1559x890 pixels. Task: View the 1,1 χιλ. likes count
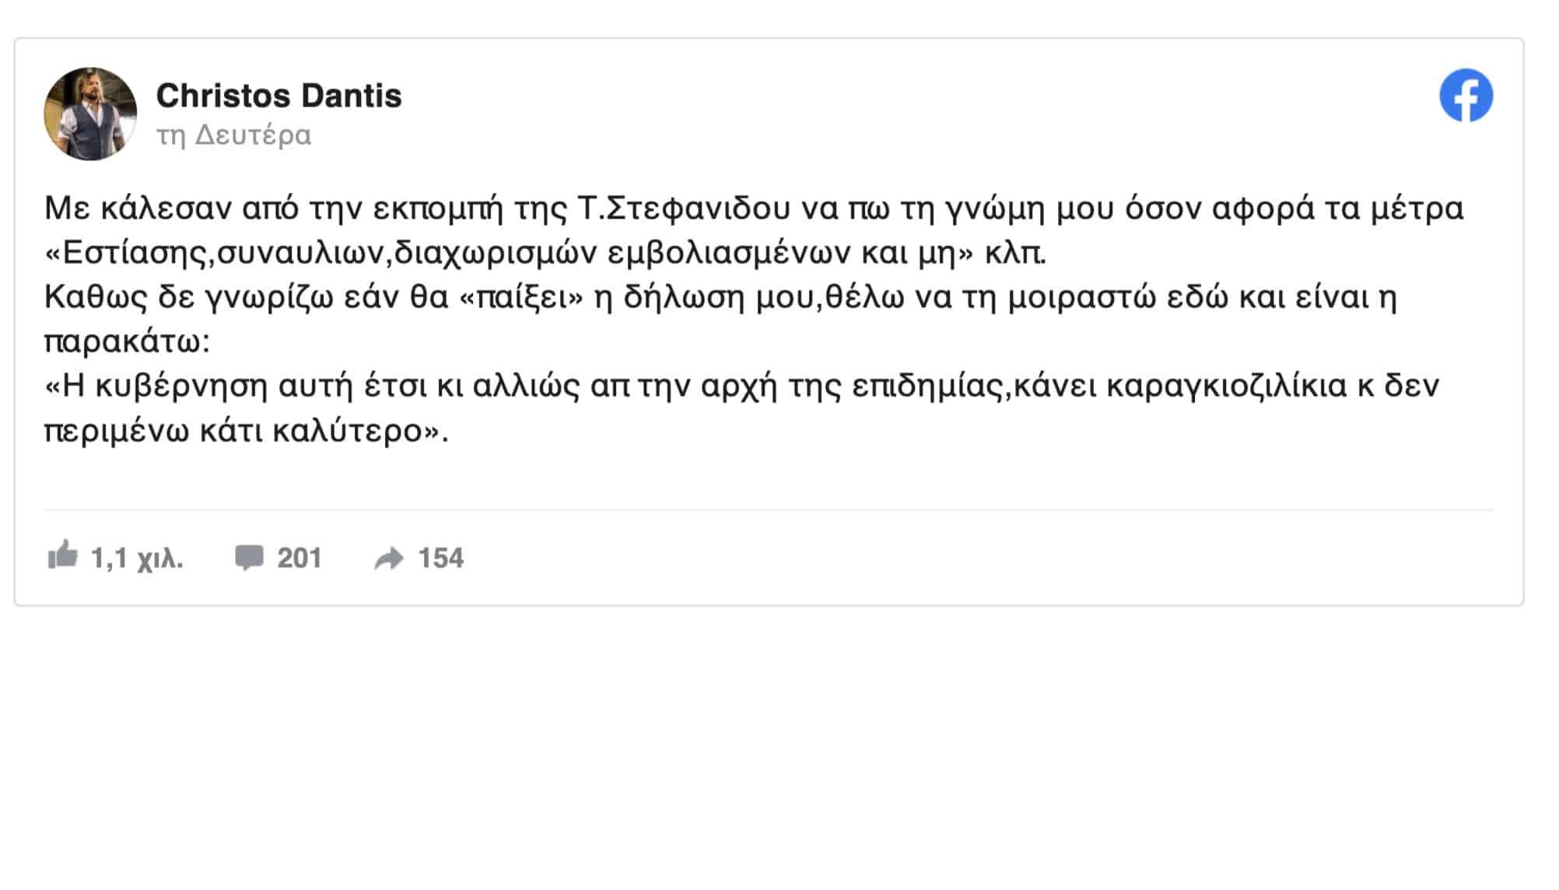coord(137,558)
